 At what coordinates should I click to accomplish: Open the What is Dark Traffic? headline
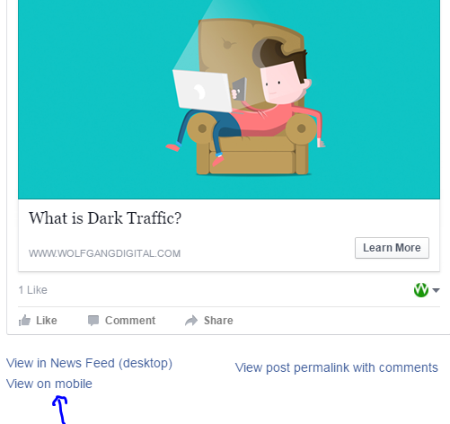(105, 218)
